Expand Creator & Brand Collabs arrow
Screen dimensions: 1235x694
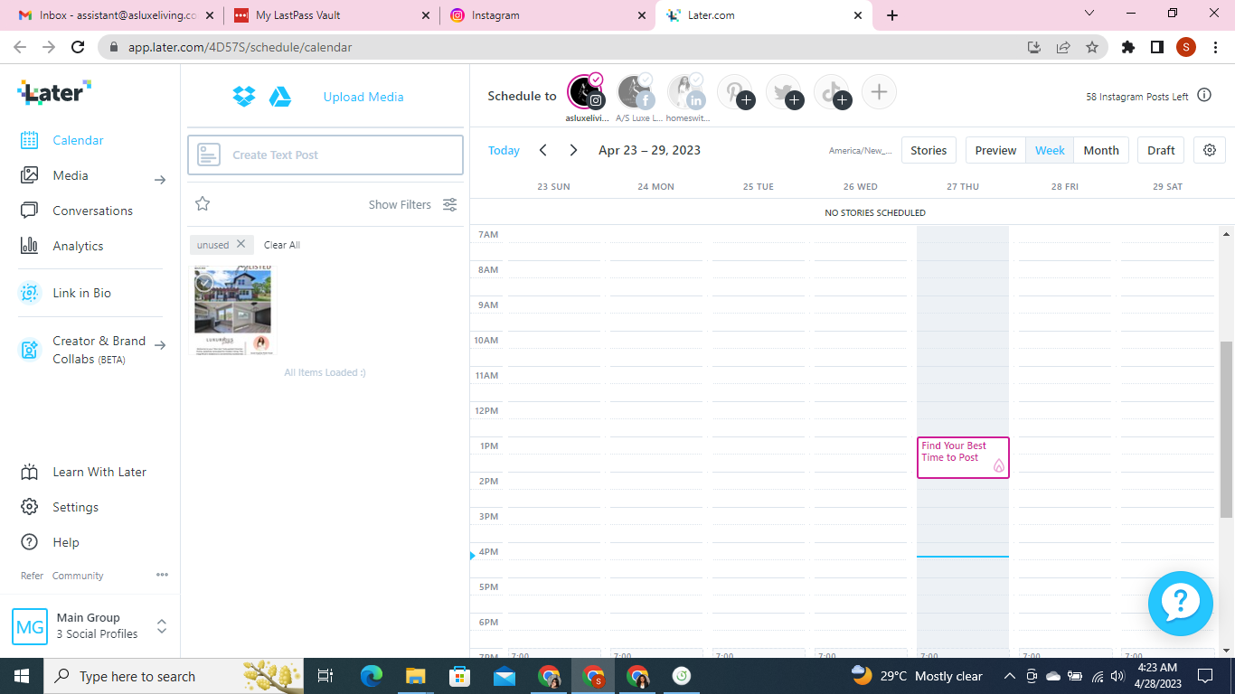(160, 345)
